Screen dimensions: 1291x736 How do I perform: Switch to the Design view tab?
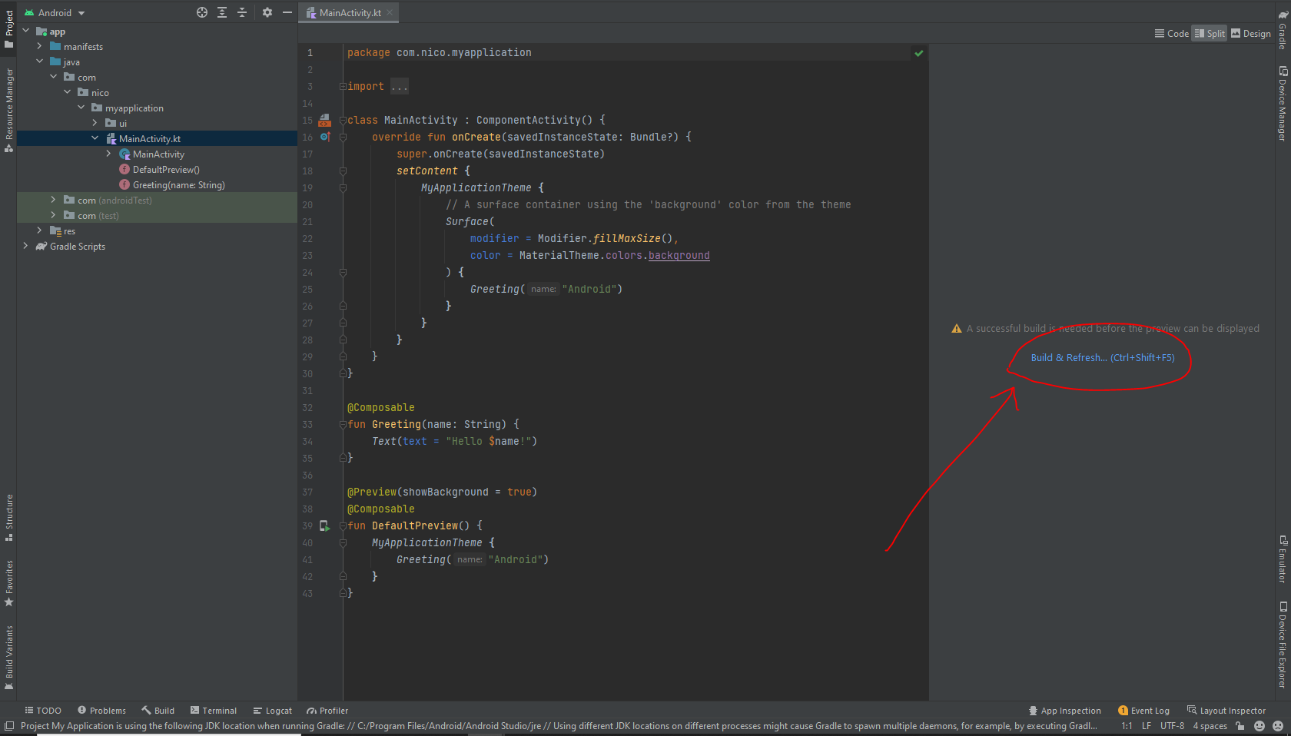1250,33
